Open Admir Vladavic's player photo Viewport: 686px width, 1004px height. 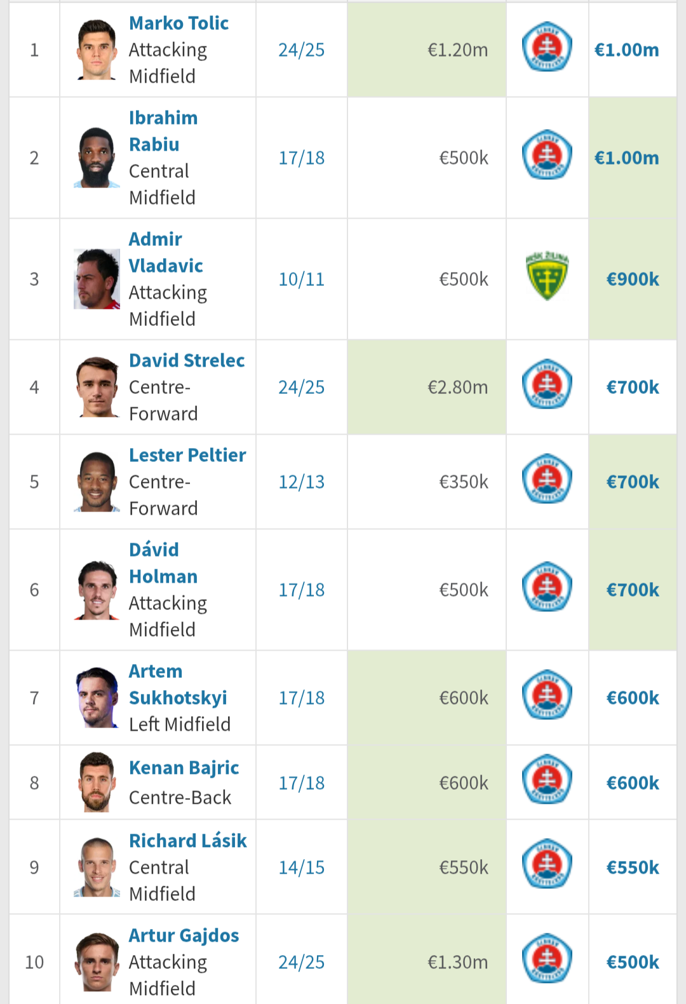97,279
